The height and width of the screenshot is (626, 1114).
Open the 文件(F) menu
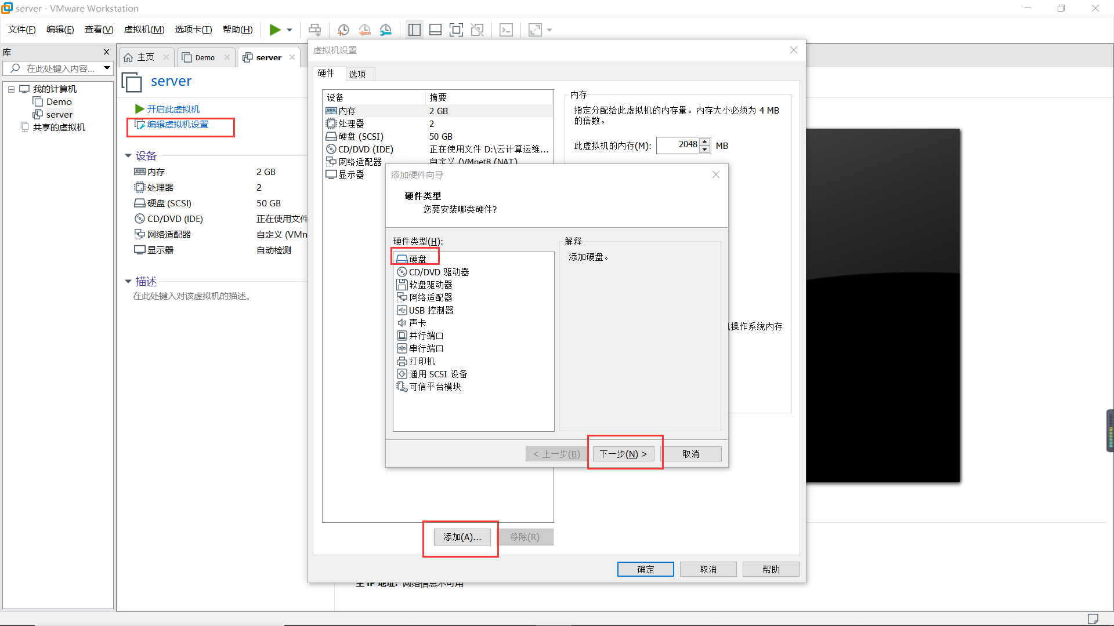[21, 30]
